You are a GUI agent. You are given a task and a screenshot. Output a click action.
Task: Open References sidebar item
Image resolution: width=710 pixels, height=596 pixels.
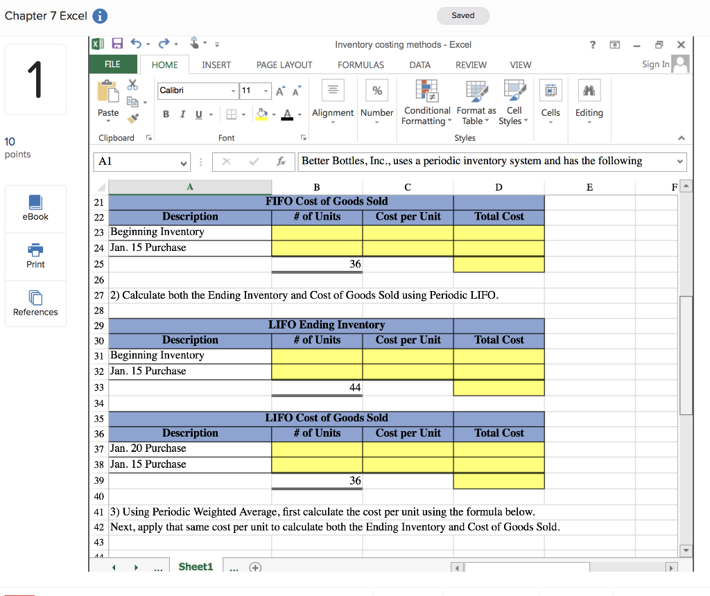[x=35, y=304]
